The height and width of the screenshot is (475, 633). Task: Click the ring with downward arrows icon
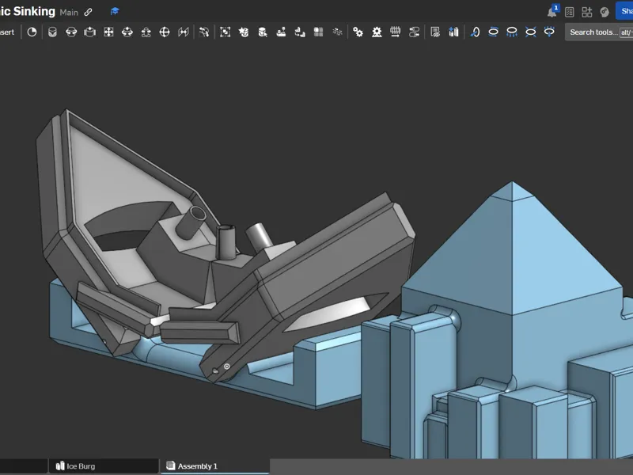pos(512,32)
